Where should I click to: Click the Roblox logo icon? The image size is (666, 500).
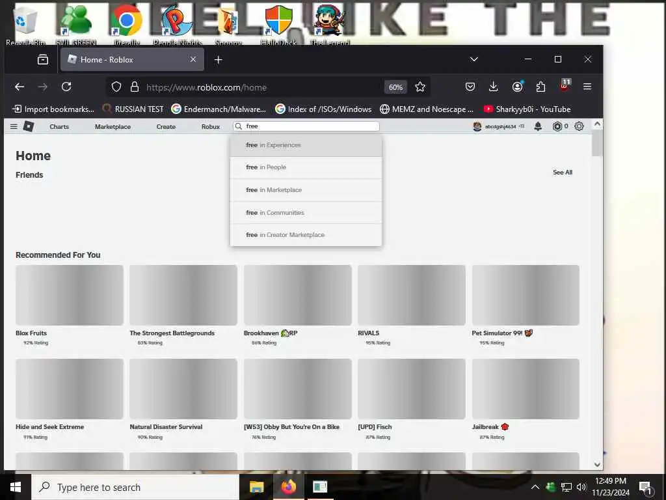(29, 126)
